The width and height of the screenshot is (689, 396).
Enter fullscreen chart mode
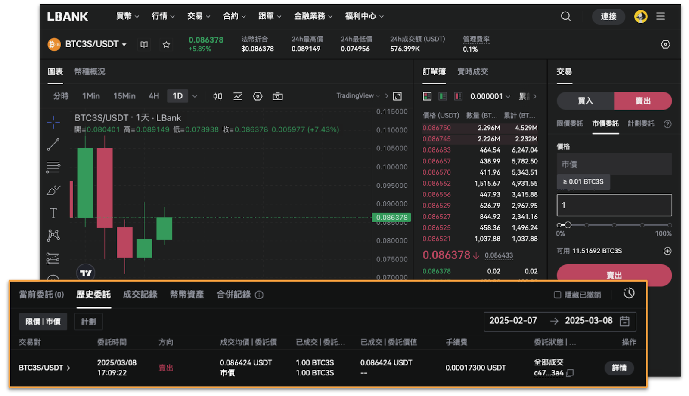pyautogui.click(x=397, y=96)
